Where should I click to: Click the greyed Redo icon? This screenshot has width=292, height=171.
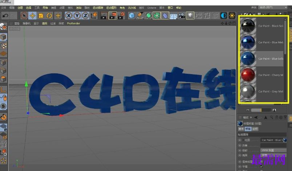coord(13,16)
